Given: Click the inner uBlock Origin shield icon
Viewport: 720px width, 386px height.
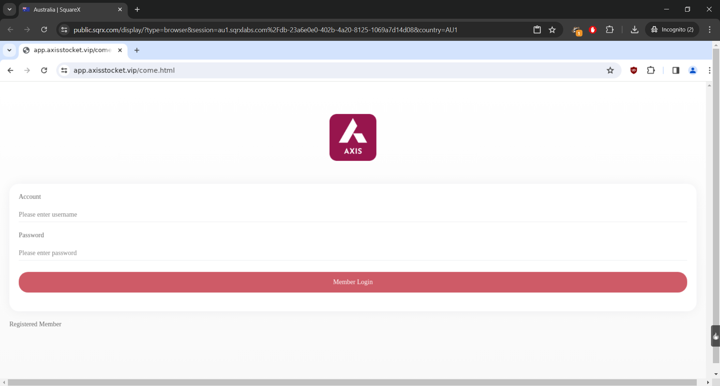Looking at the screenshot, I should click(634, 70).
